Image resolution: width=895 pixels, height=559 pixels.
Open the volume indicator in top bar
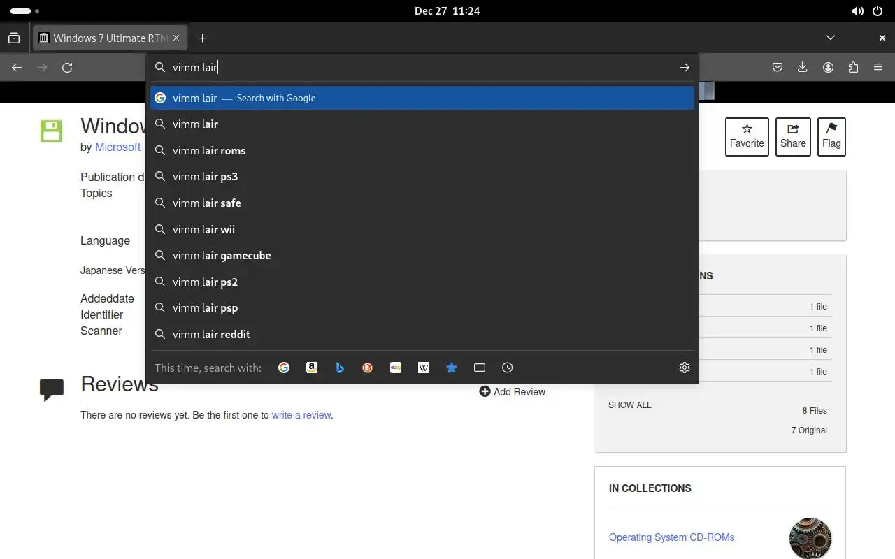click(857, 11)
